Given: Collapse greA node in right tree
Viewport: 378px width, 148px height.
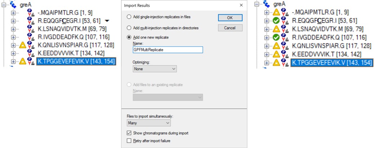Looking at the screenshot, I should (x=257, y=4).
